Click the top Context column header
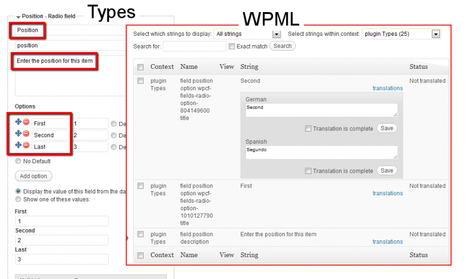The image size is (466, 279). pos(162,66)
